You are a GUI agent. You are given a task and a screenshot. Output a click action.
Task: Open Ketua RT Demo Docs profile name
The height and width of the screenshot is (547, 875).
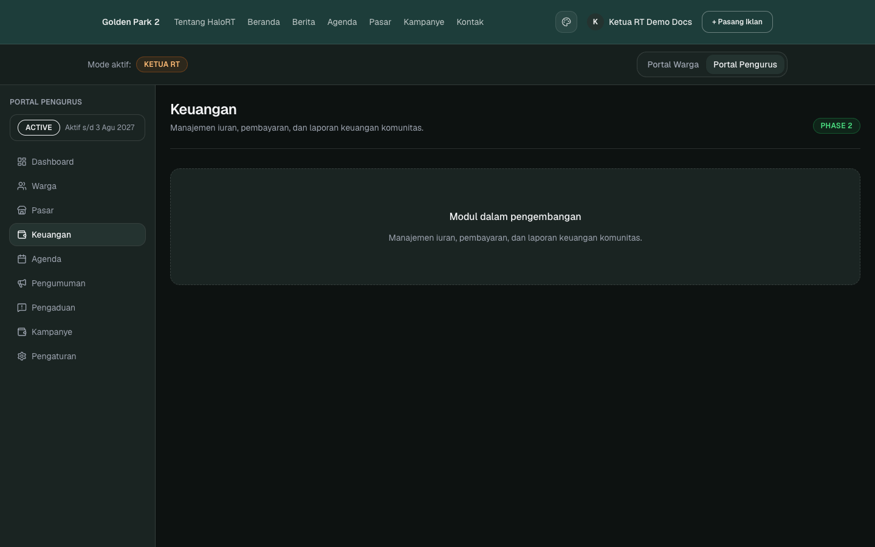[x=650, y=22]
